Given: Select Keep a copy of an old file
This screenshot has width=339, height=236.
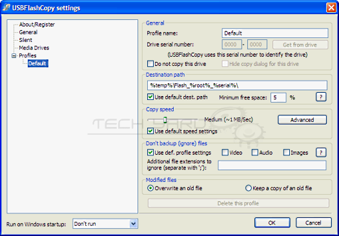Looking at the screenshot, I should click(249, 188).
